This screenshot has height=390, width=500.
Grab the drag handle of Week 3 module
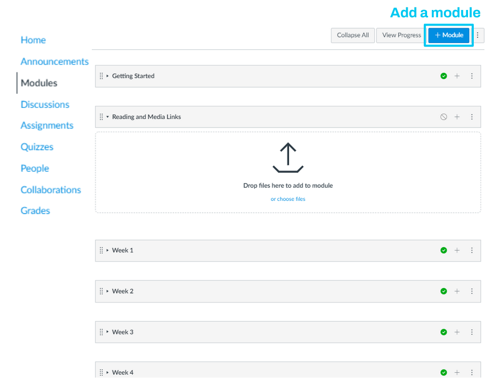[101, 332]
